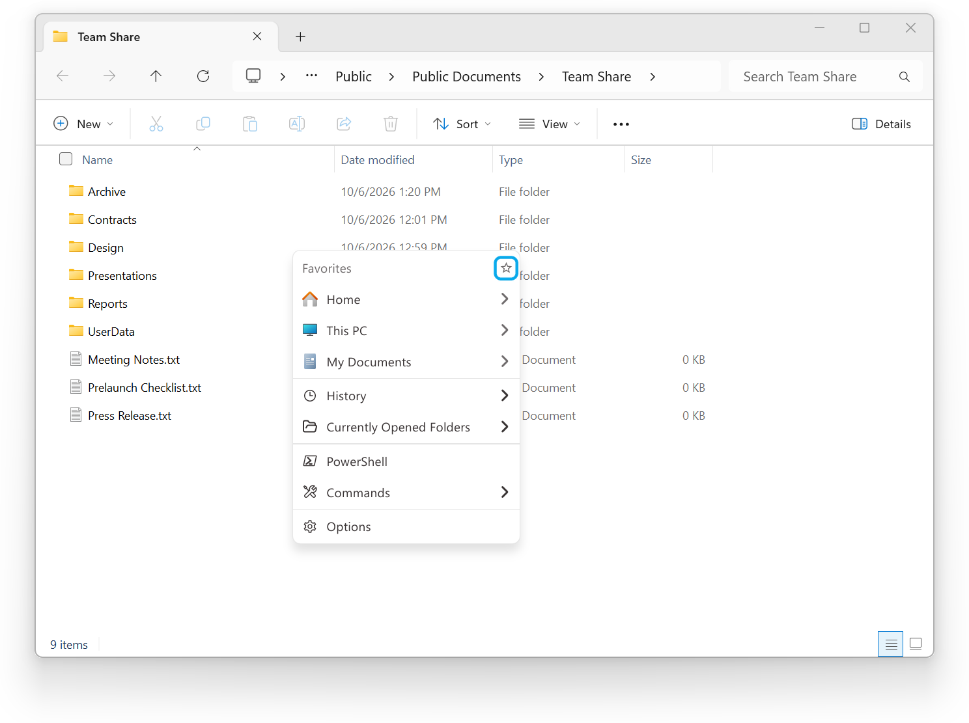Add to favorites with the star icon
The width and height of the screenshot is (969, 723).
506,268
